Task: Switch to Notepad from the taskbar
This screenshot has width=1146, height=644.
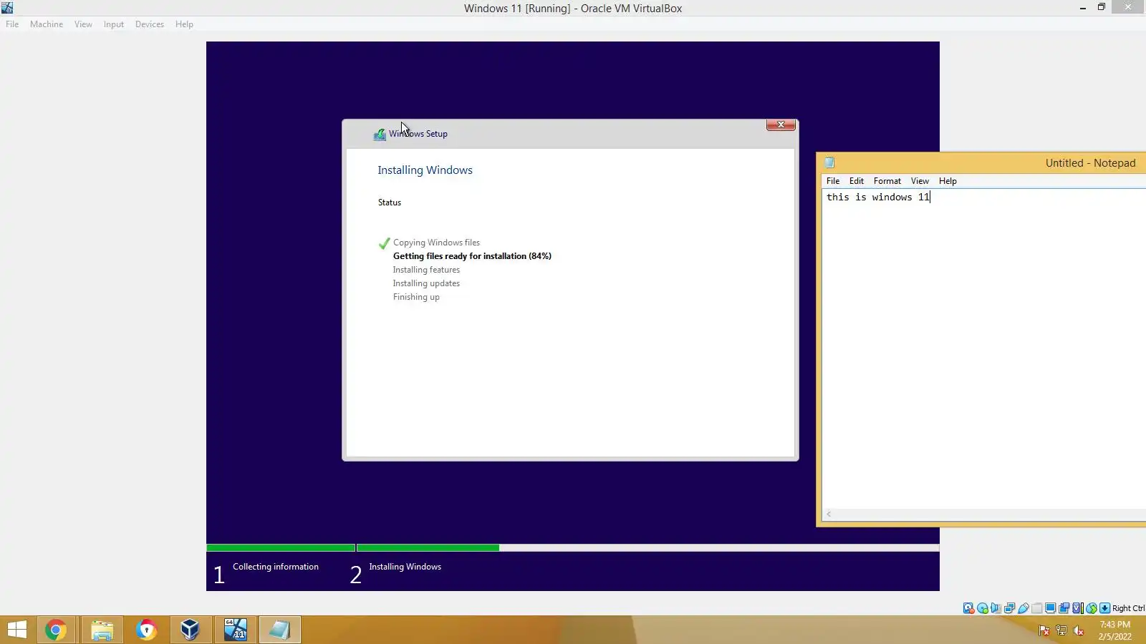Action: [279, 630]
